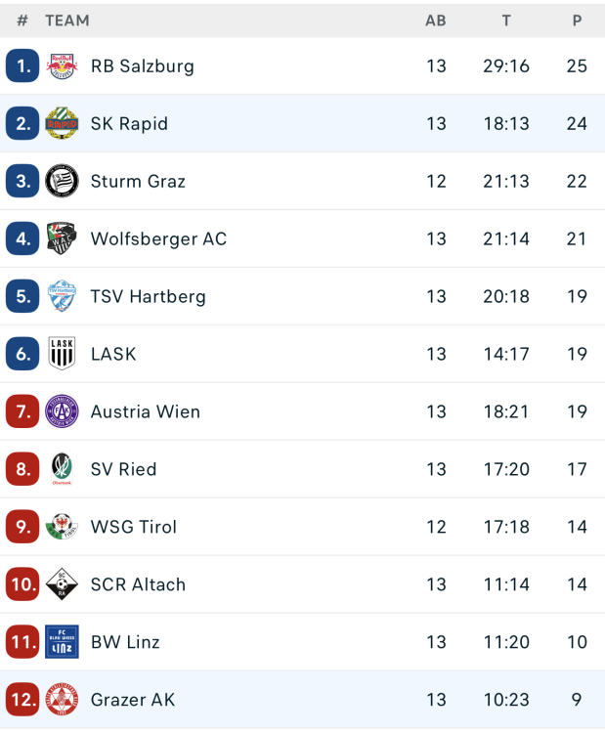Screen dimensions: 605x733
Task: Open the Sturm Graz logo icon
Action: [62, 182]
